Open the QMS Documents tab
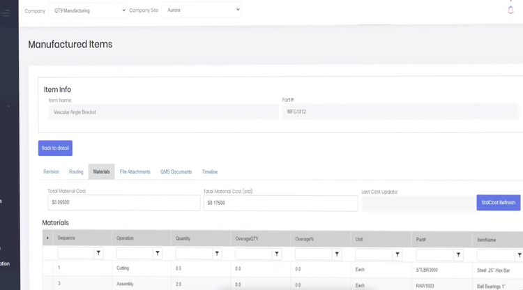 tap(176, 171)
